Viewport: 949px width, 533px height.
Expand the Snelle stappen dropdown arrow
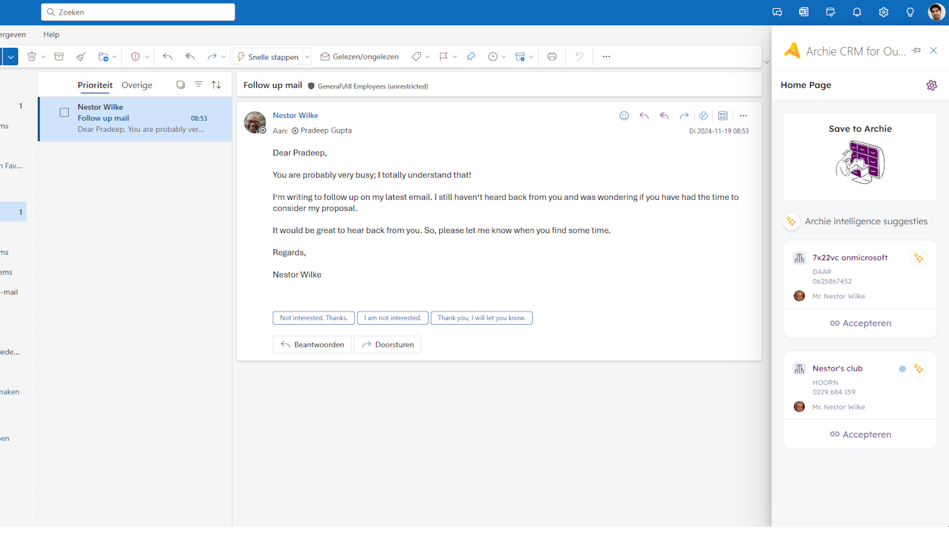[x=307, y=57]
